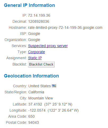Click the Blacklist field label
108x128 pixels.
click(20, 64)
